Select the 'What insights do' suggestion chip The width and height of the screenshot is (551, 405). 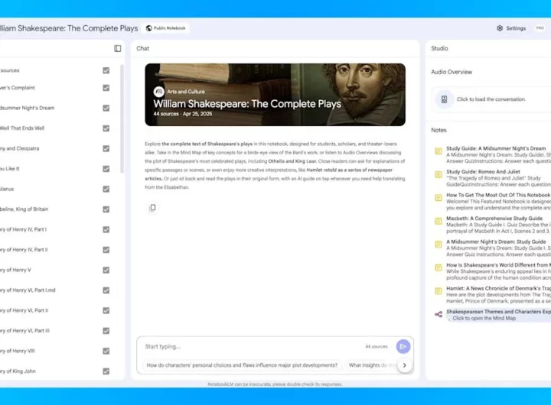click(371, 365)
